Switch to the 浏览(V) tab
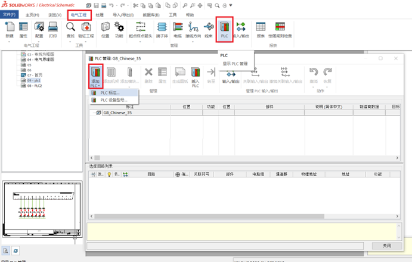The height and width of the screenshot is (262, 412). pyautogui.click(x=55, y=15)
